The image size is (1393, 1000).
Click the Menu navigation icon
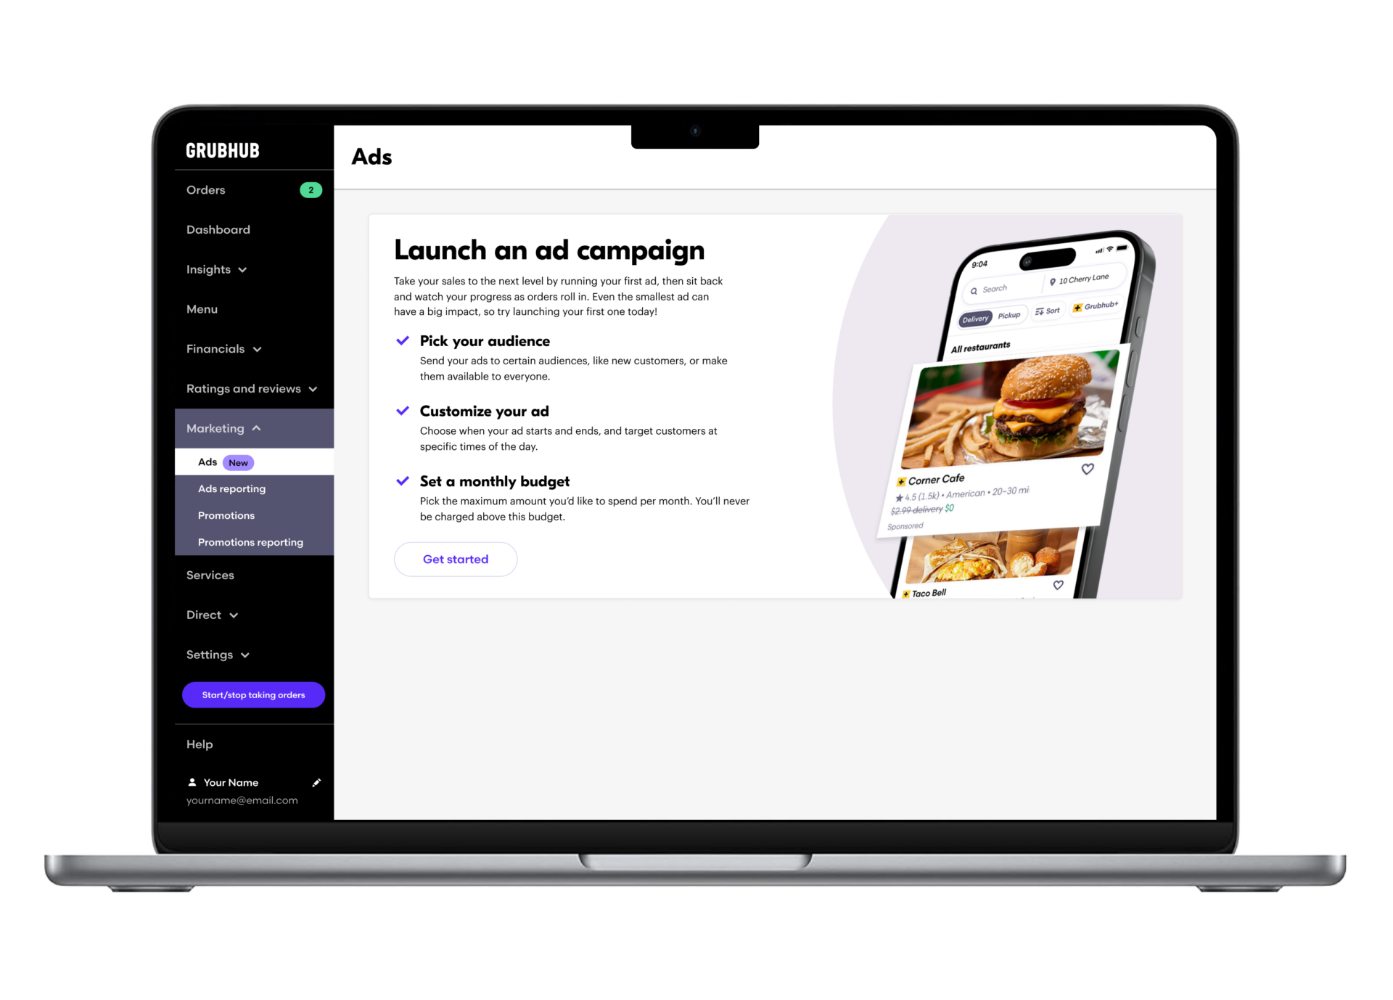click(x=200, y=308)
